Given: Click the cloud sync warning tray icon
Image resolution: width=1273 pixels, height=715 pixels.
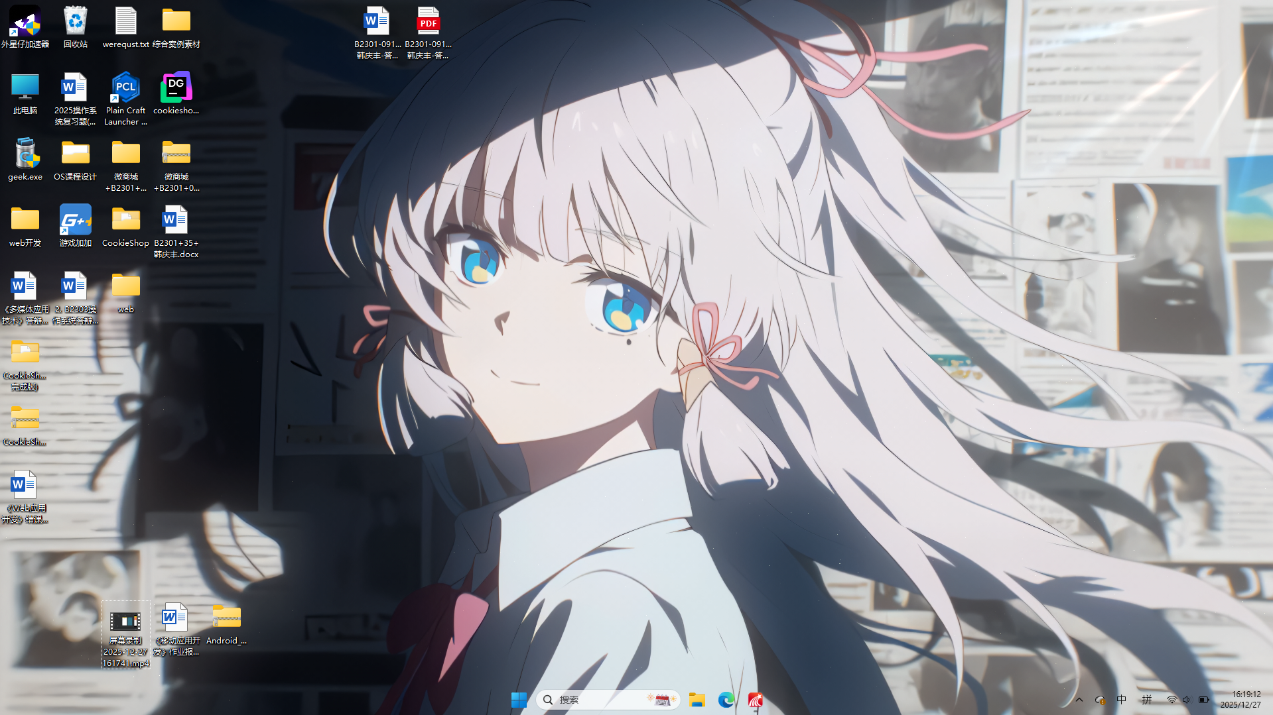Looking at the screenshot, I should 1100,700.
